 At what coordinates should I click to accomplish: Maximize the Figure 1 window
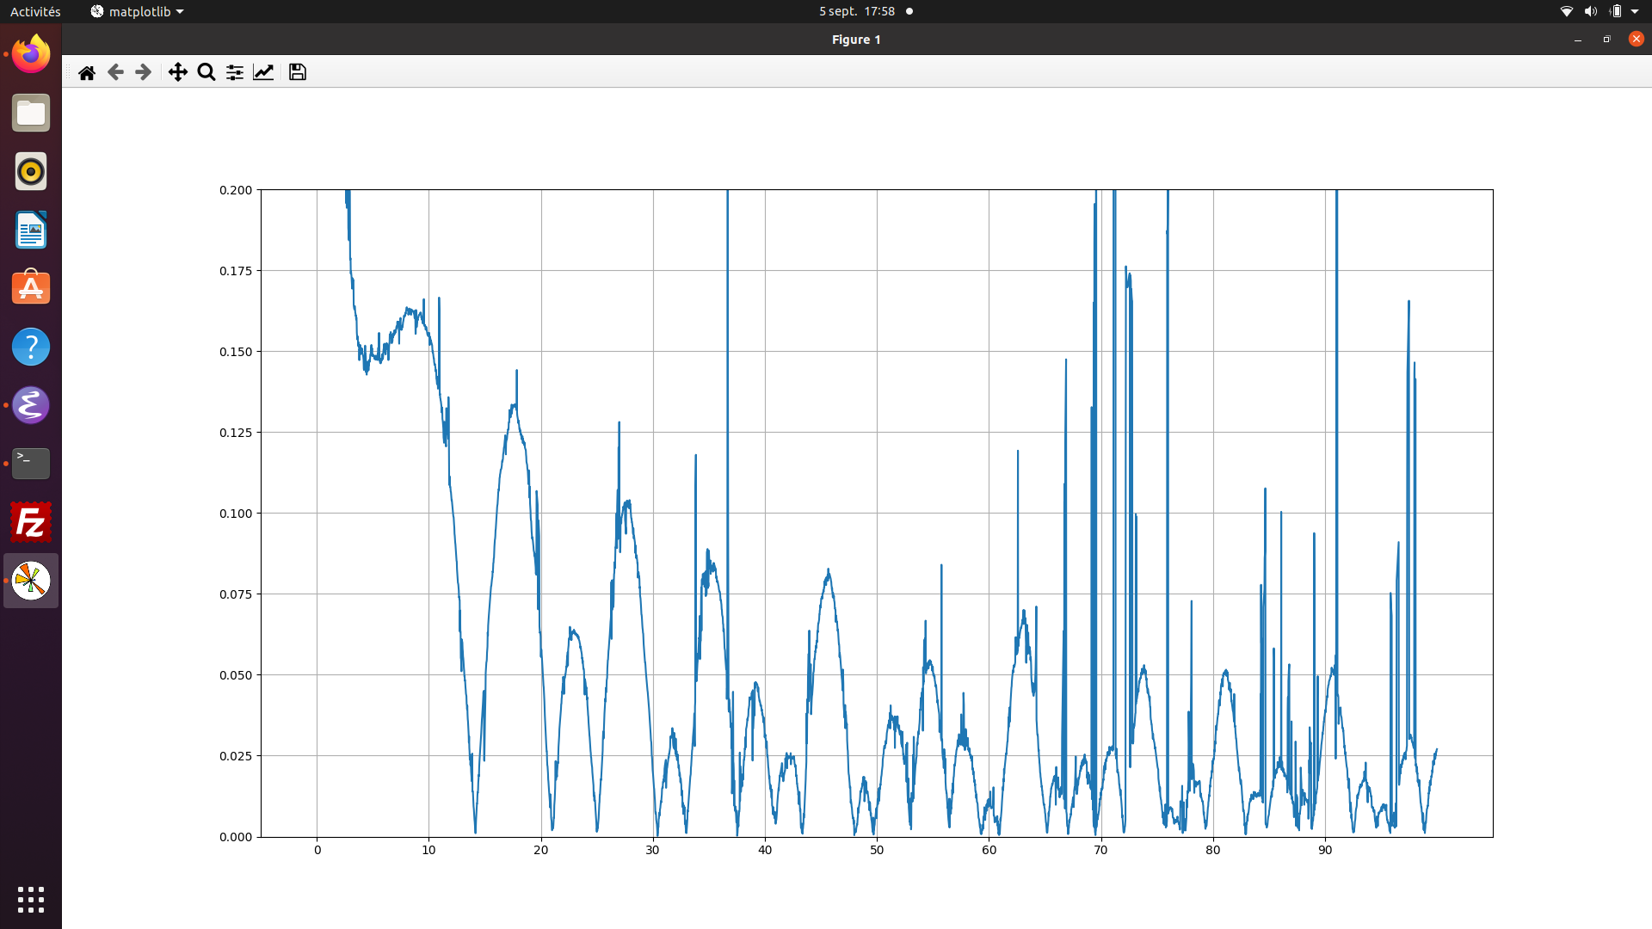[x=1606, y=40]
